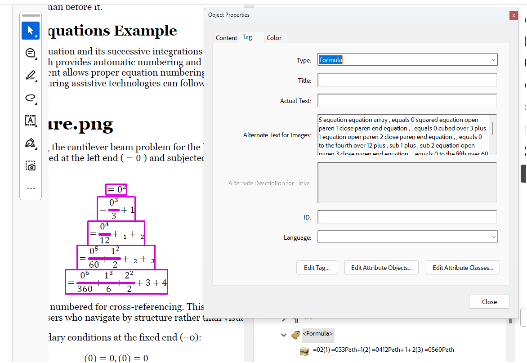Click the '0⁶ over 360' bottom equation box
The height and width of the screenshot is (363, 527).
(116, 282)
